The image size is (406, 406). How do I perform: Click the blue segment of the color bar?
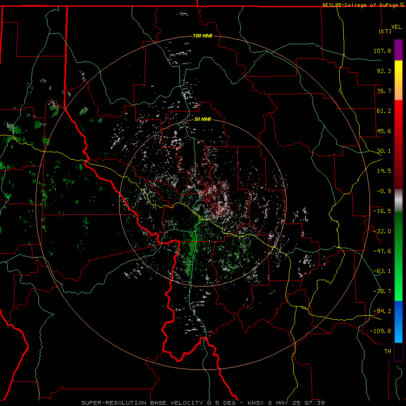coord(398,322)
